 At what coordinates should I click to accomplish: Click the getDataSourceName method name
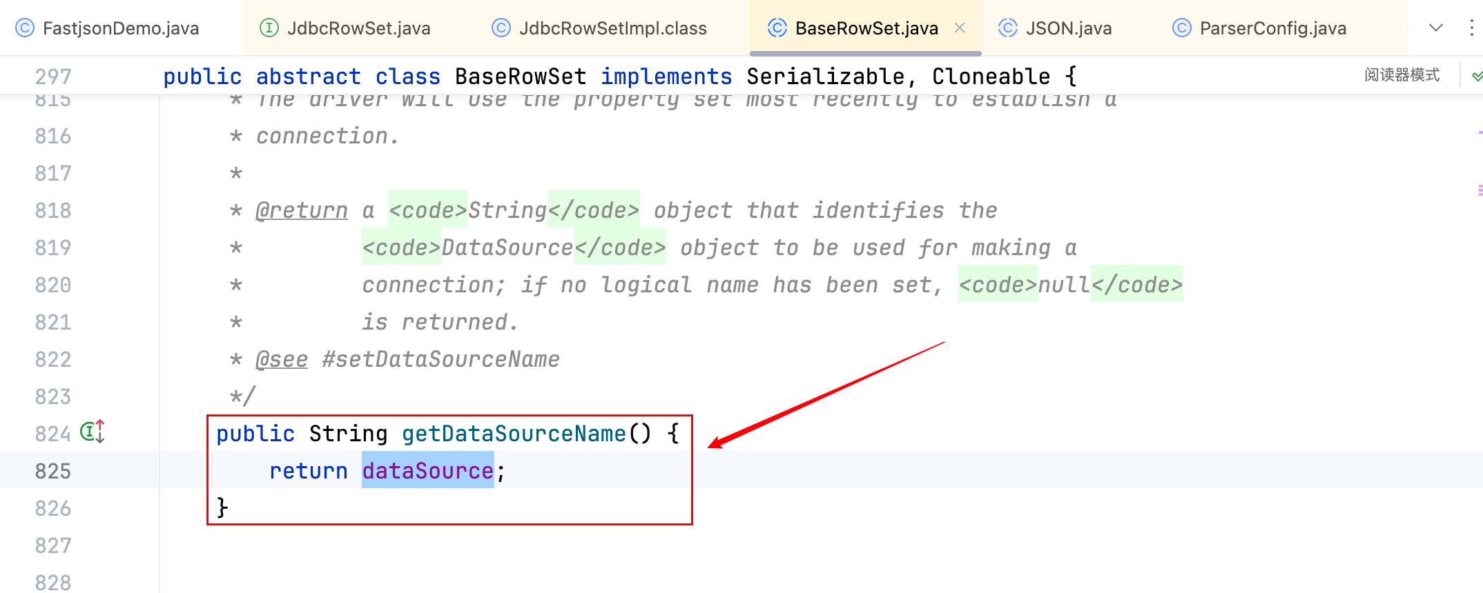(514, 434)
